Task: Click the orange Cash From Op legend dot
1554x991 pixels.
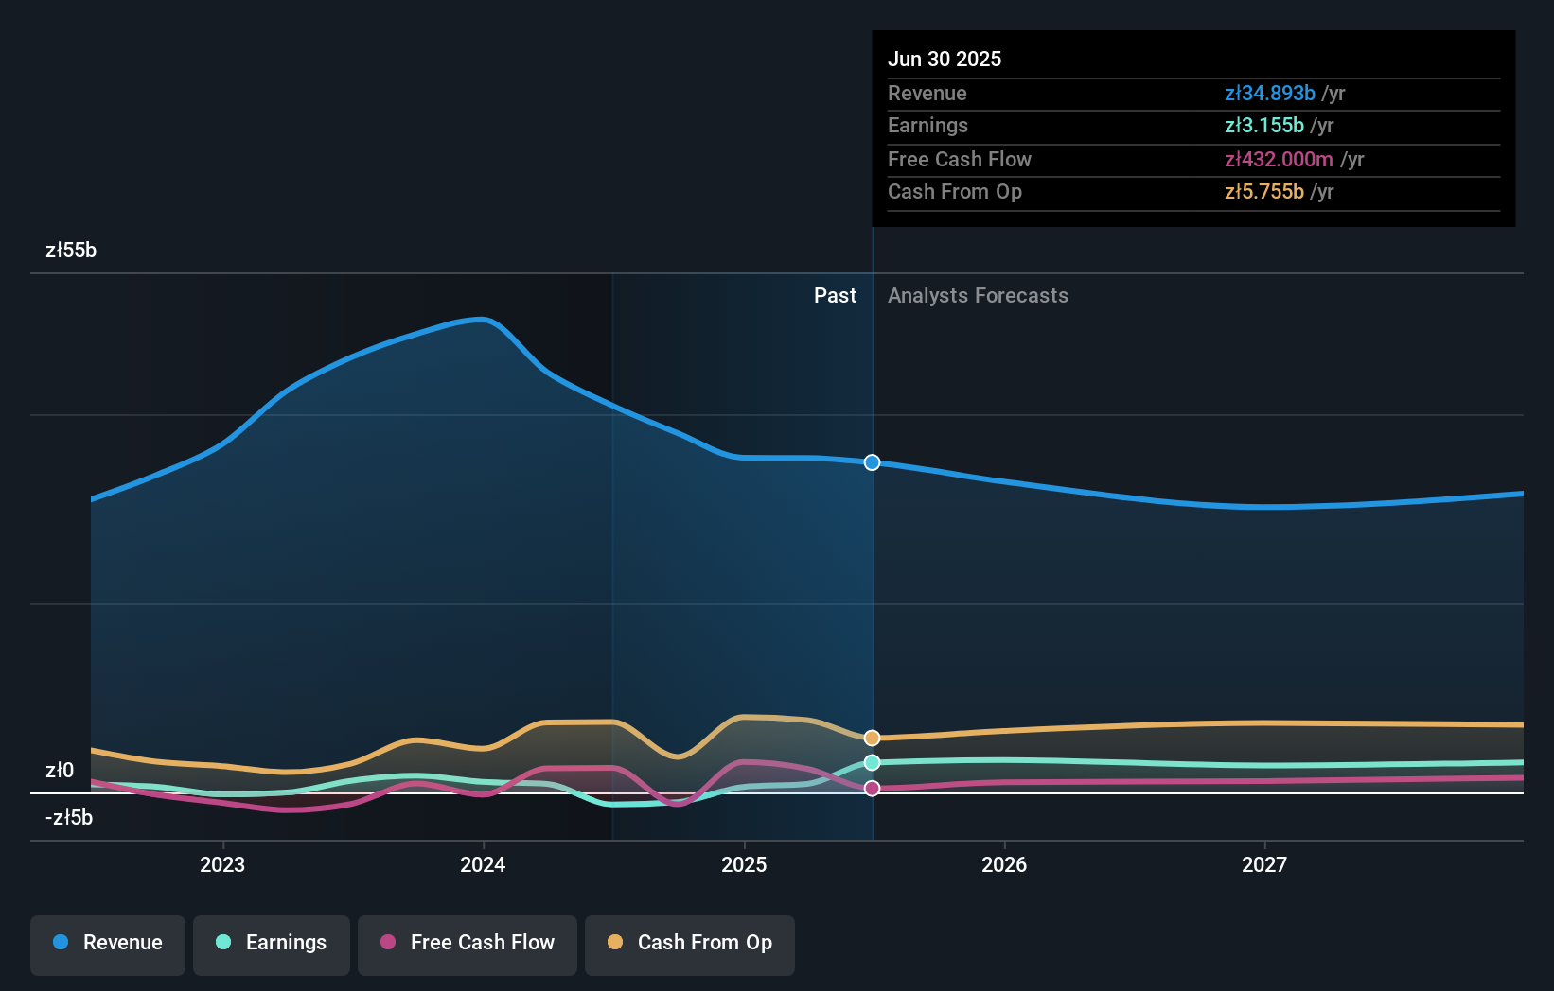Action: coord(615,943)
